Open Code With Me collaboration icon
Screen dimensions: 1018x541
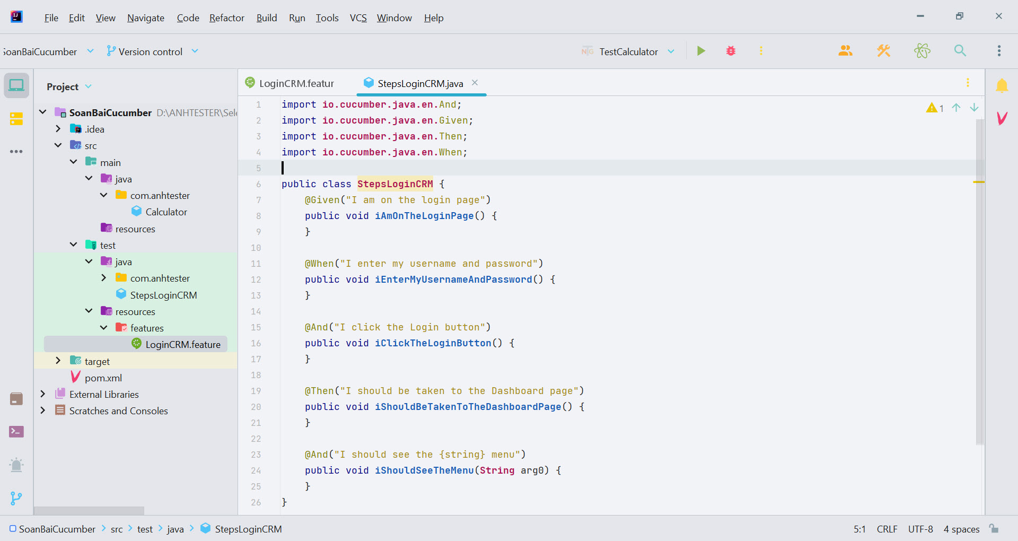(845, 51)
